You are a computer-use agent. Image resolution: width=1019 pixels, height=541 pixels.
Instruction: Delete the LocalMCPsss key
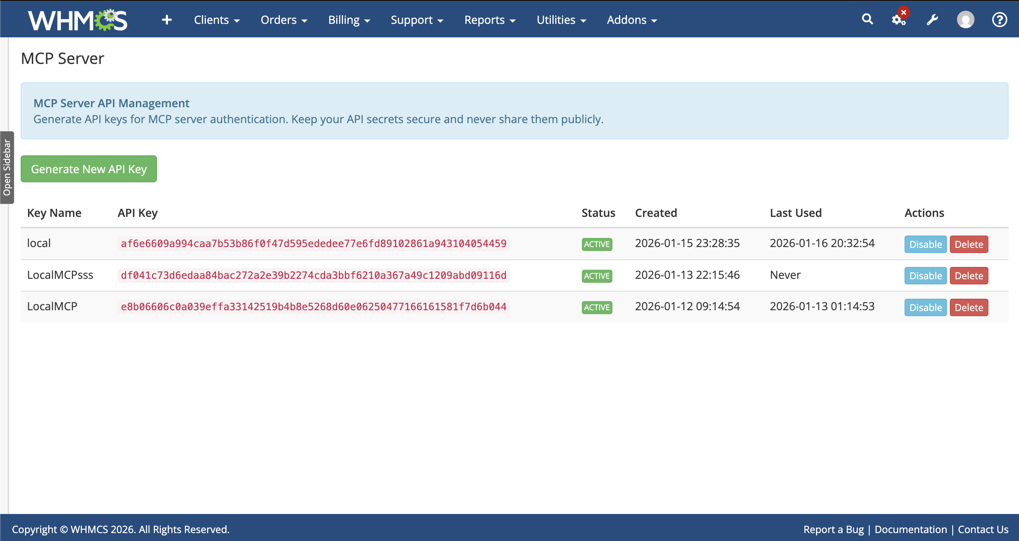[969, 276]
